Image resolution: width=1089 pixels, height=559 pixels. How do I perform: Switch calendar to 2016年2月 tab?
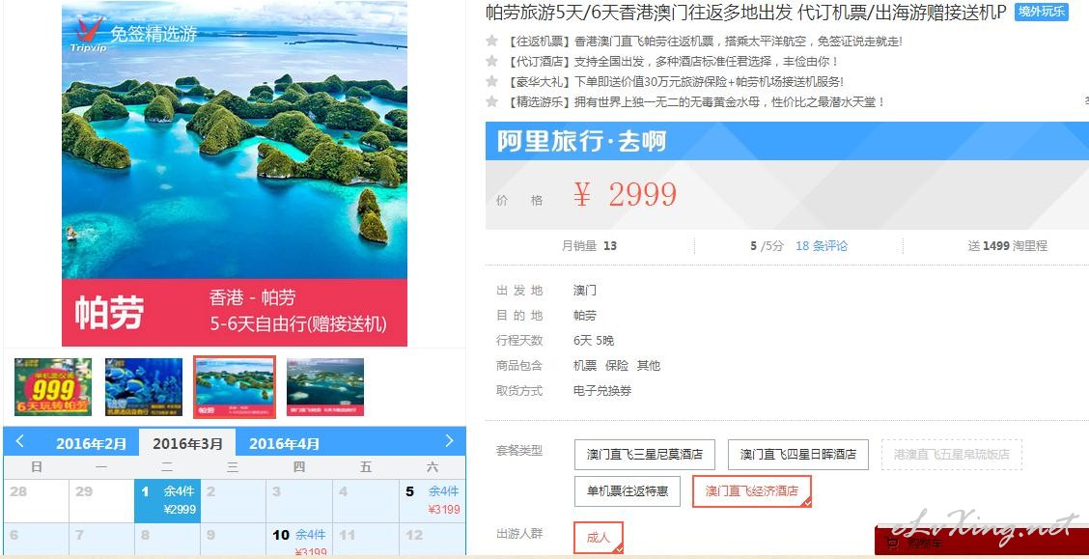pyautogui.click(x=92, y=443)
